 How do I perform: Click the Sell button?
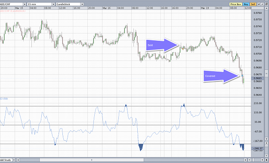pyautogui.click(x=253, y=4)
